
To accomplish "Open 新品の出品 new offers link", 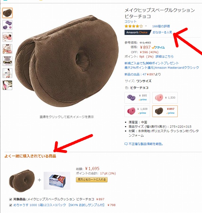I will pyautogui.click(x=143, y=74).
